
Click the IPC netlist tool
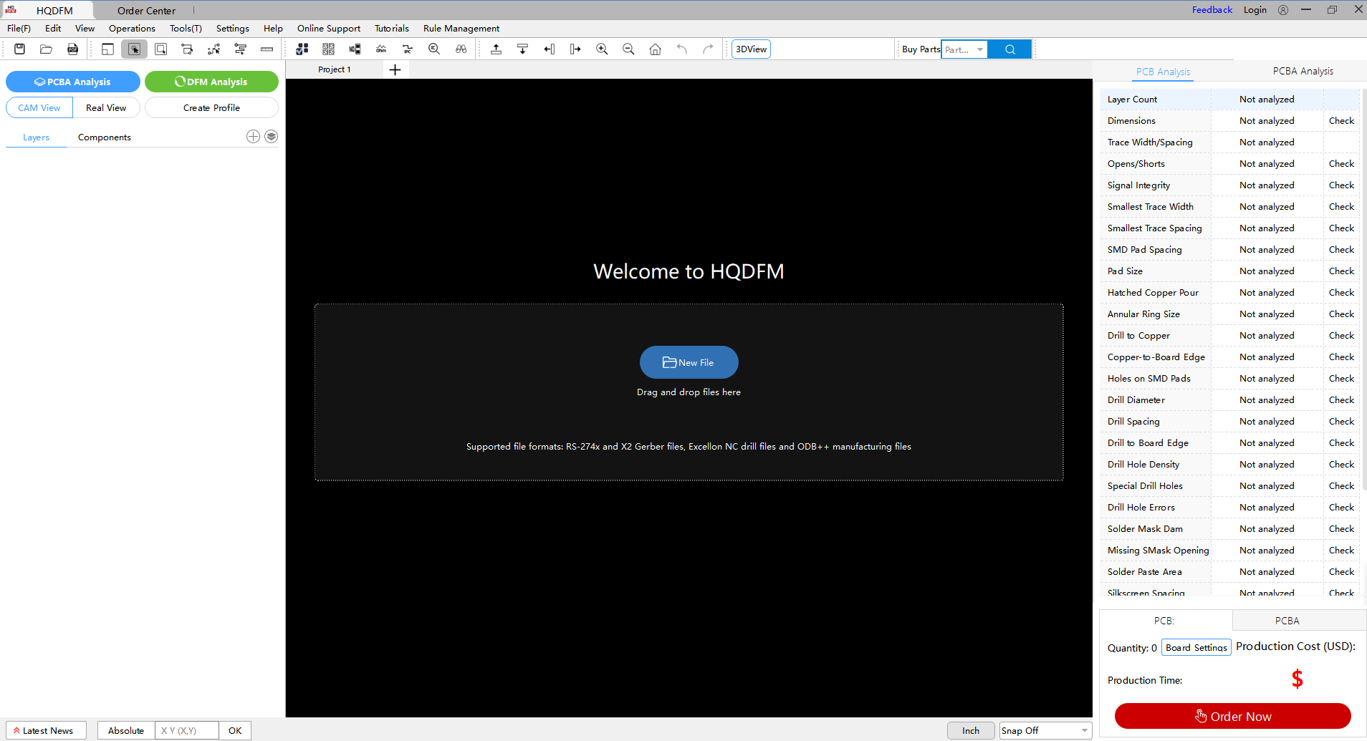(408, 49)
